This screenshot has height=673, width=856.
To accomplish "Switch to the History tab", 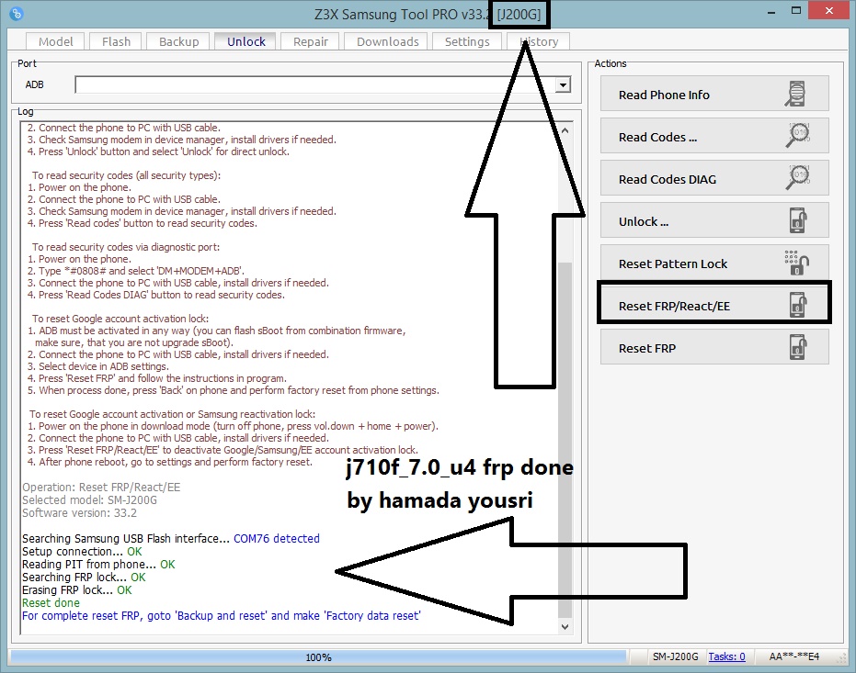I will 538,41.
